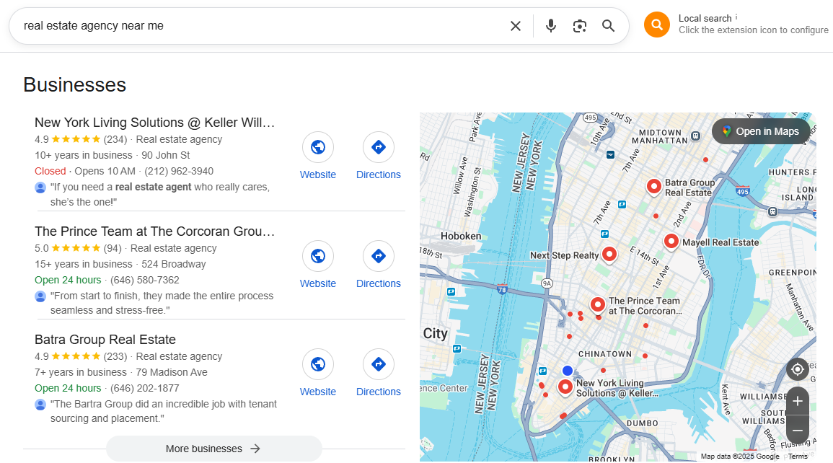The width and height of the screenshot is (833, 463).
Task: Expand the More businesses list
Action: [x=213, y=449]
